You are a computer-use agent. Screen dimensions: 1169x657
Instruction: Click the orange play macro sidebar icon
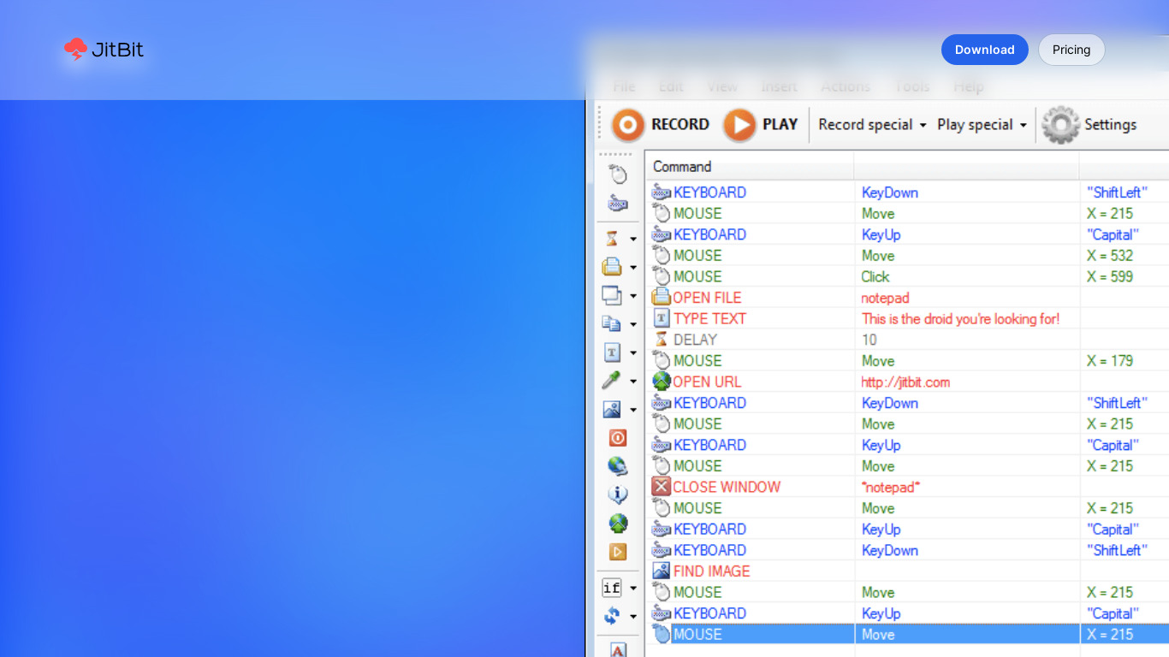tap(618, 552)
